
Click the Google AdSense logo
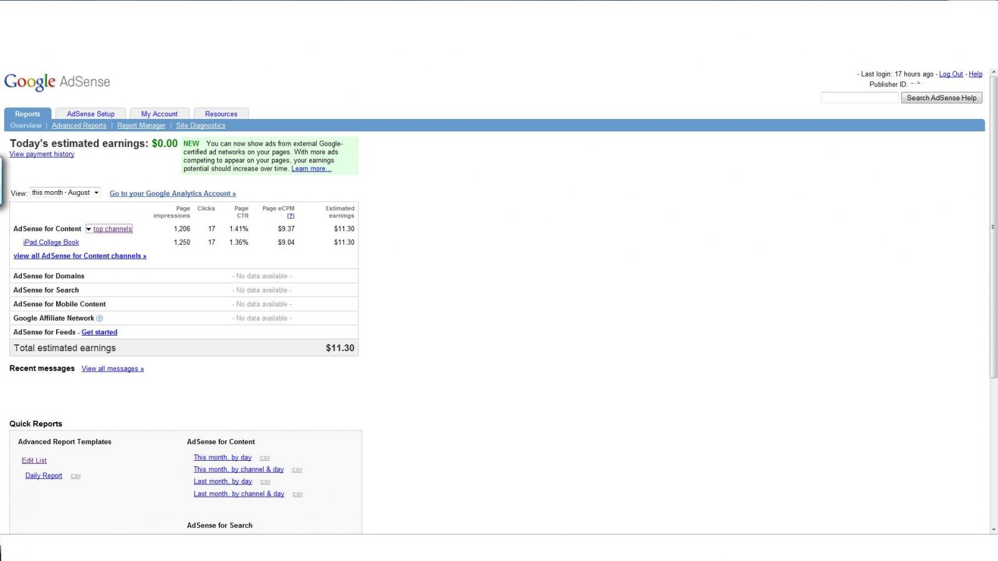[57, 82]
